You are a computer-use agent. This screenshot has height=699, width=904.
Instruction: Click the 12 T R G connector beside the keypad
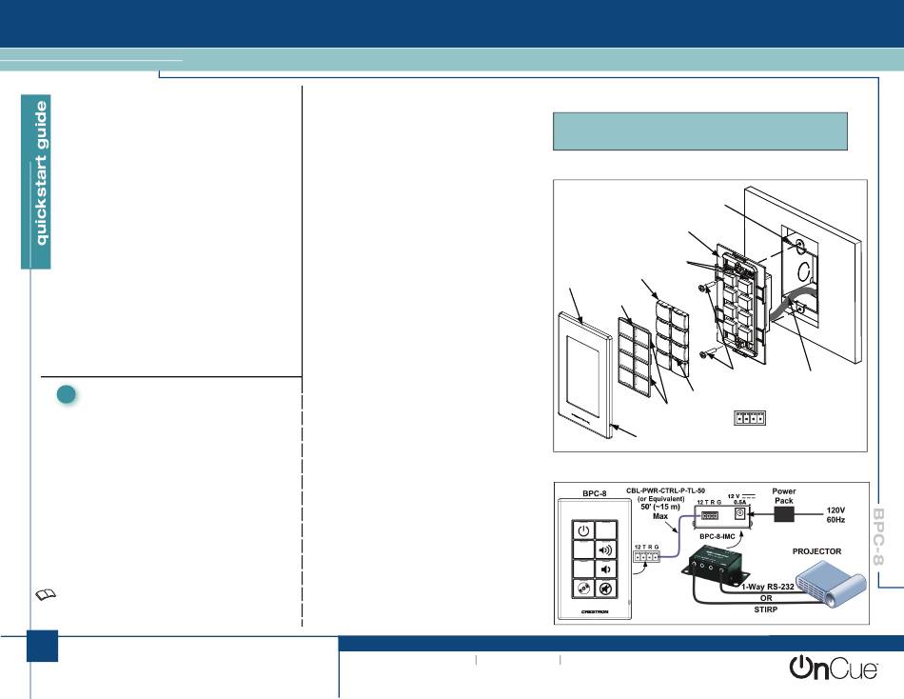coord(646,556)
